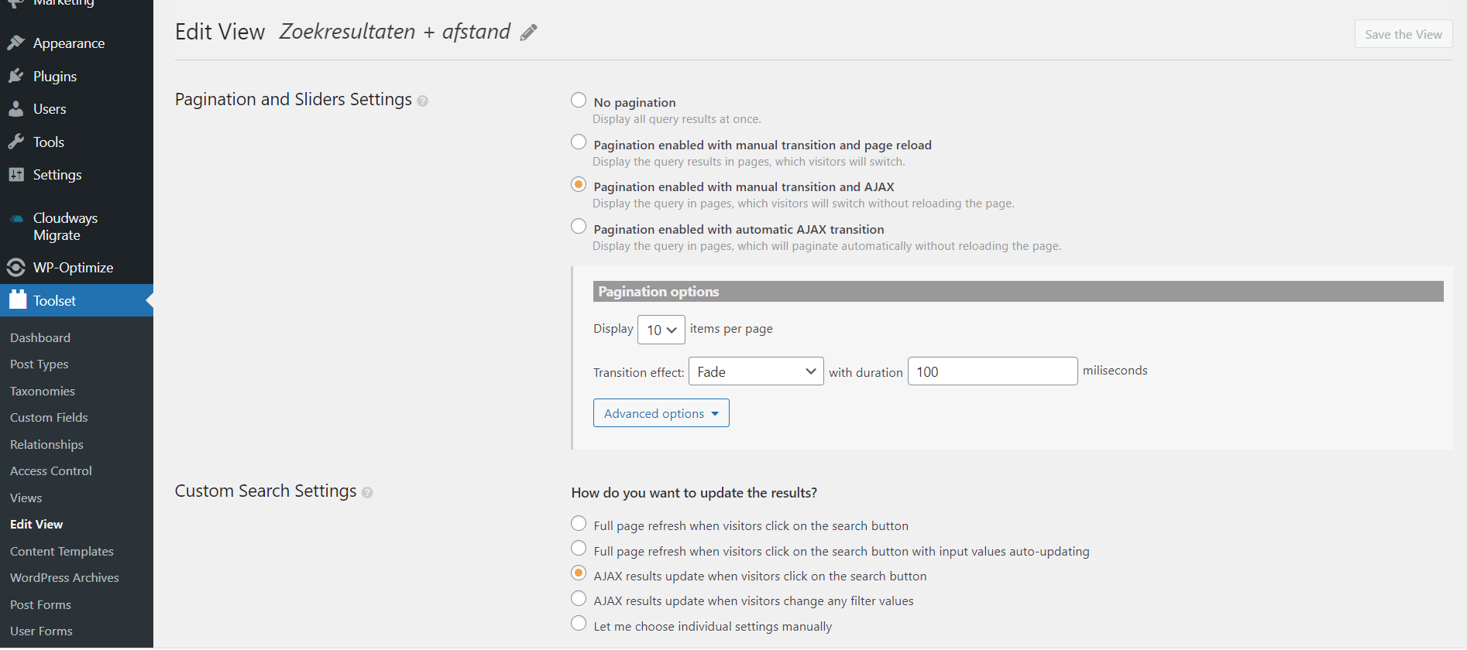
Task: Select the No pagination radio option
Action: pos(579,101)
